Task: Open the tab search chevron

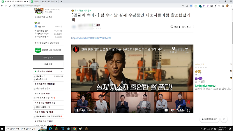Action: (x=214, y=1)
